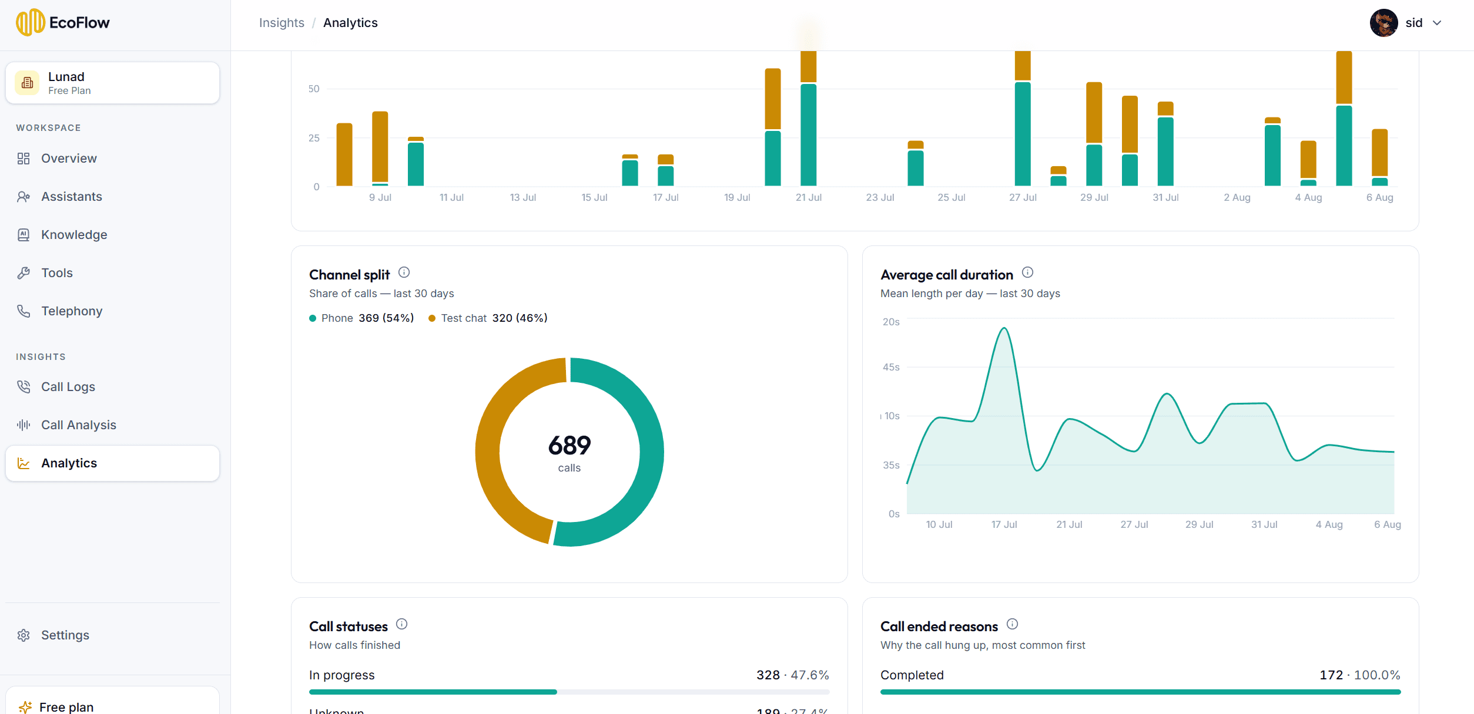Image resolution: width=1474 pixels, height=714 pixels.
Task: Click the Assistants people icon
Action: (24, 197)
